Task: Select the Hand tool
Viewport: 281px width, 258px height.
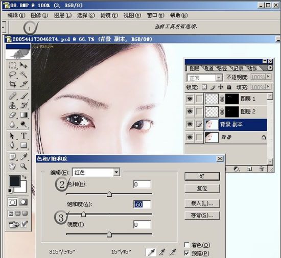Action: 12,167
